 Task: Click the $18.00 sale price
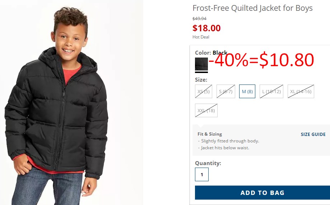tap(206, 28)
